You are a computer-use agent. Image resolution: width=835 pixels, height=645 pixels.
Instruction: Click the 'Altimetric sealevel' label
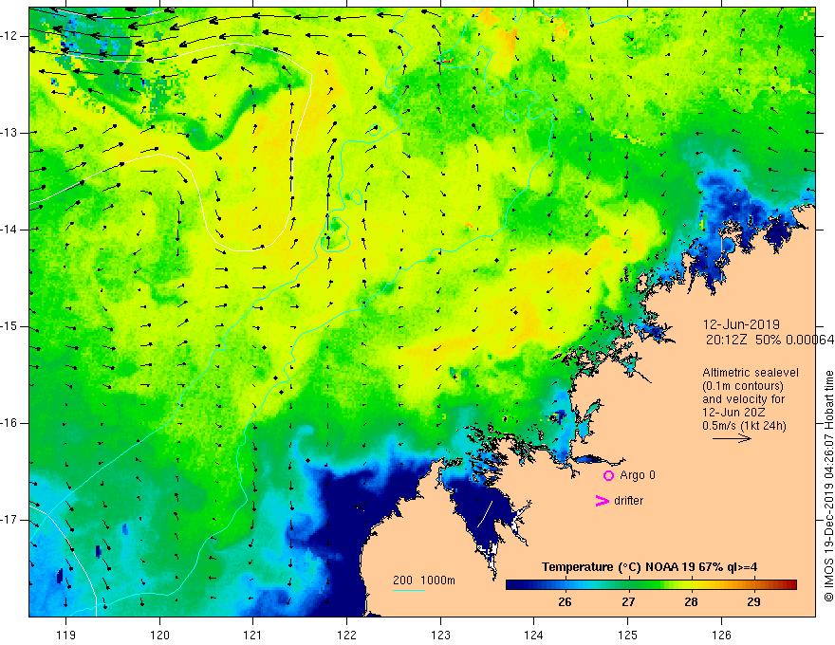click(751, 373)
